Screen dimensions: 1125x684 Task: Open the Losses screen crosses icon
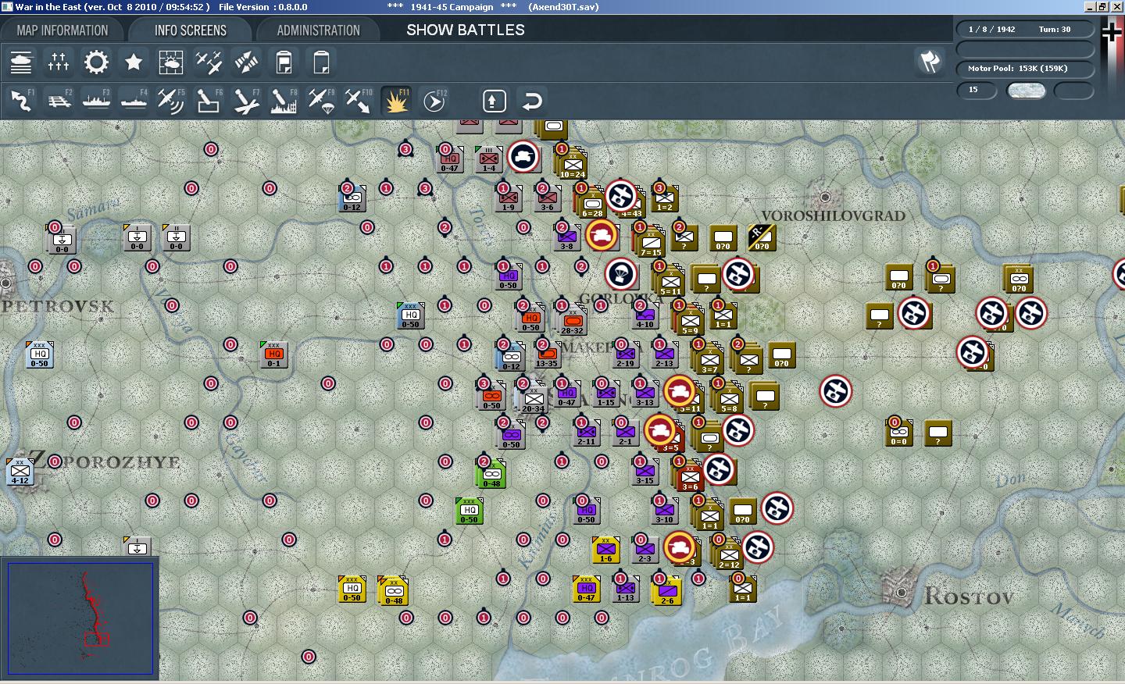[x=59, y=62]
